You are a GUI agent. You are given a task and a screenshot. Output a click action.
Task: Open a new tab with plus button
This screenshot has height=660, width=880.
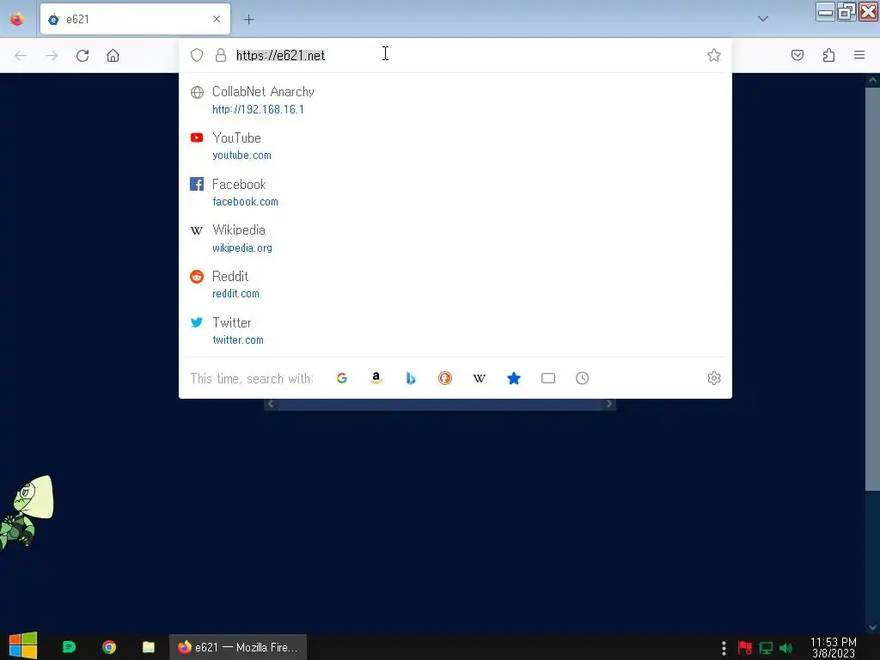(248, 20)
